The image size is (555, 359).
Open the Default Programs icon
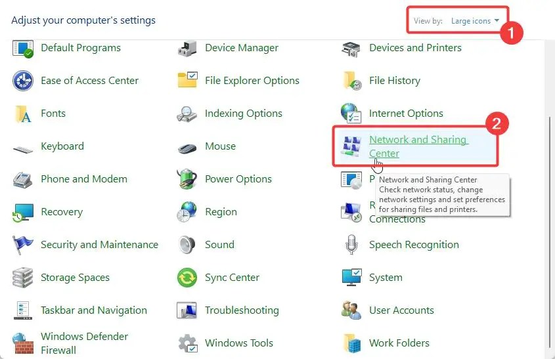22,49
